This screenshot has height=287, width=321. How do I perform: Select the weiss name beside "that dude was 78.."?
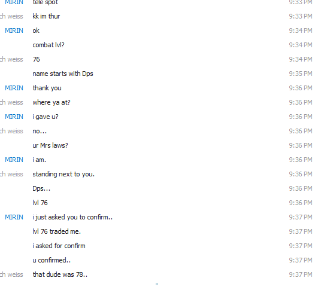click(11, 274)
